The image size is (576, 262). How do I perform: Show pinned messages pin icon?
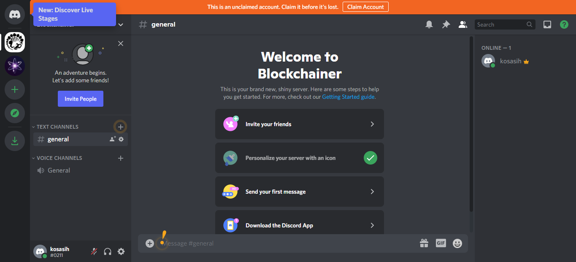tap(446, 24)
